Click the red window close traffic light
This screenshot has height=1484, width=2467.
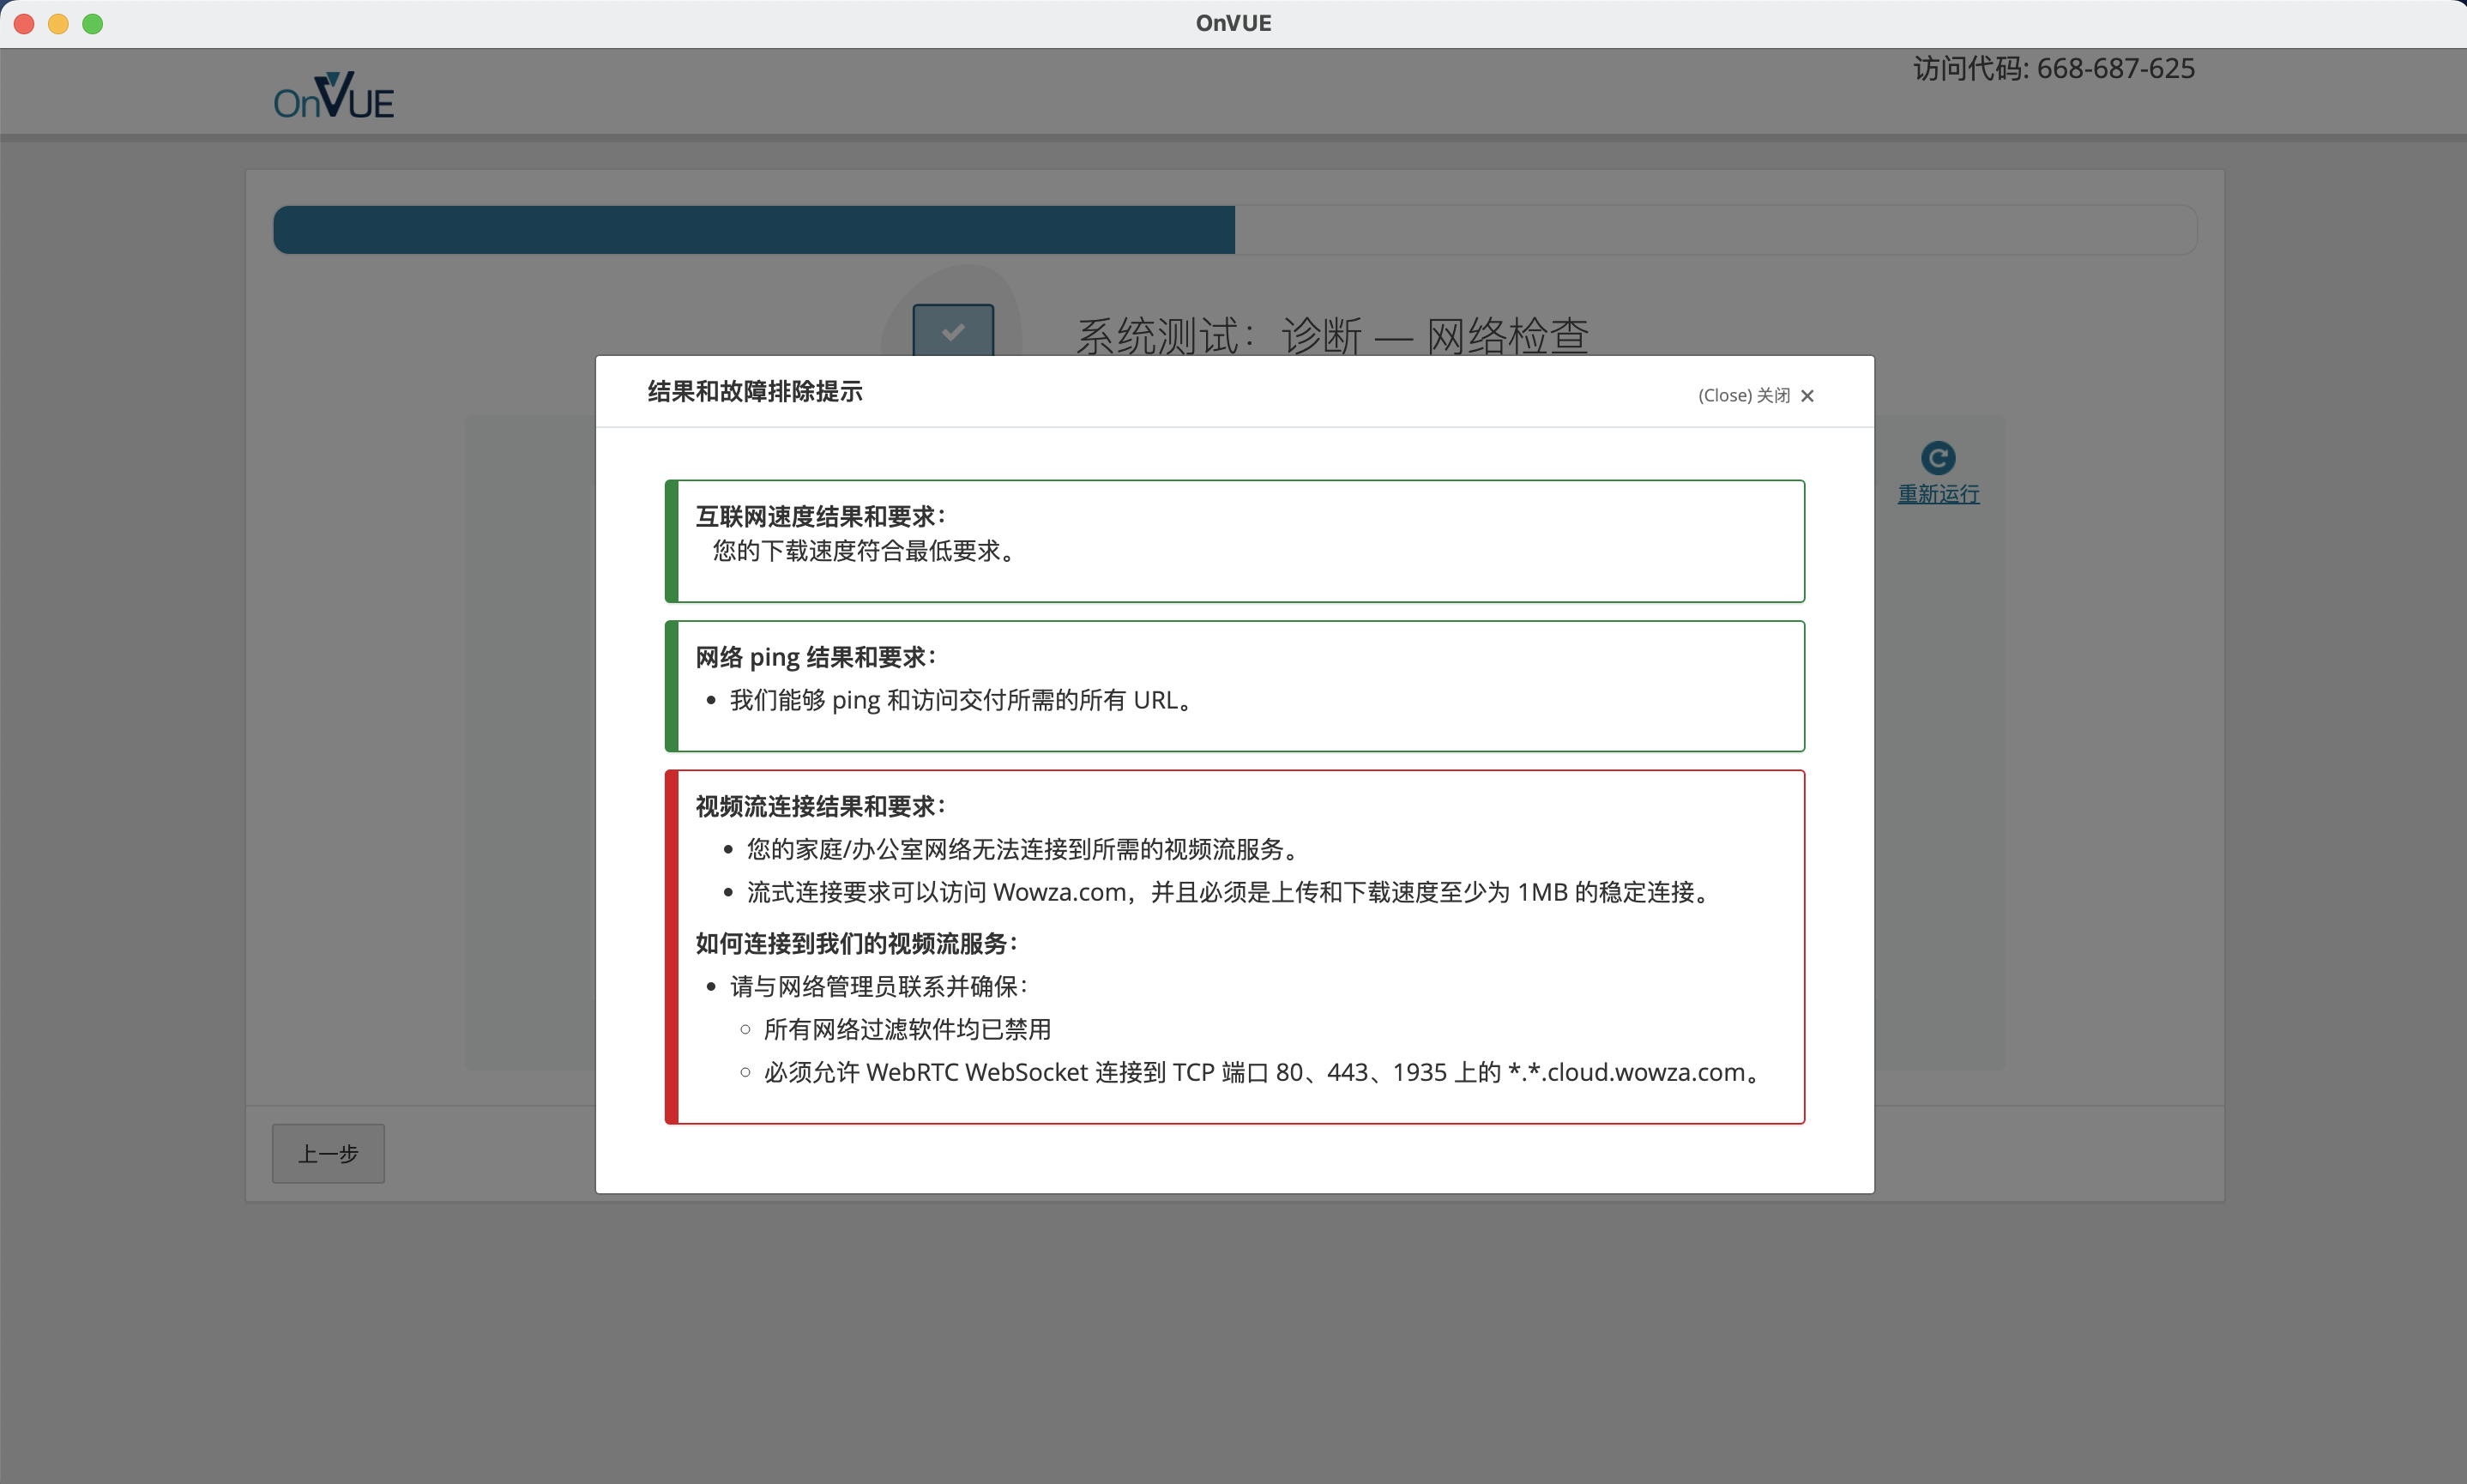[25, 24]
